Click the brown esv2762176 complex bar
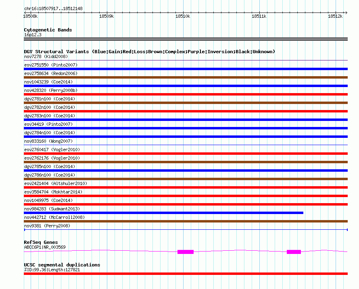This screenshot has width=359, height=289. click(x=186, y=162)
